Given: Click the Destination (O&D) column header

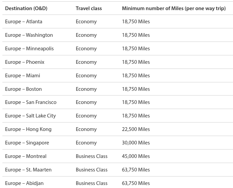Looking at the screenshot, I should point(26,8).
